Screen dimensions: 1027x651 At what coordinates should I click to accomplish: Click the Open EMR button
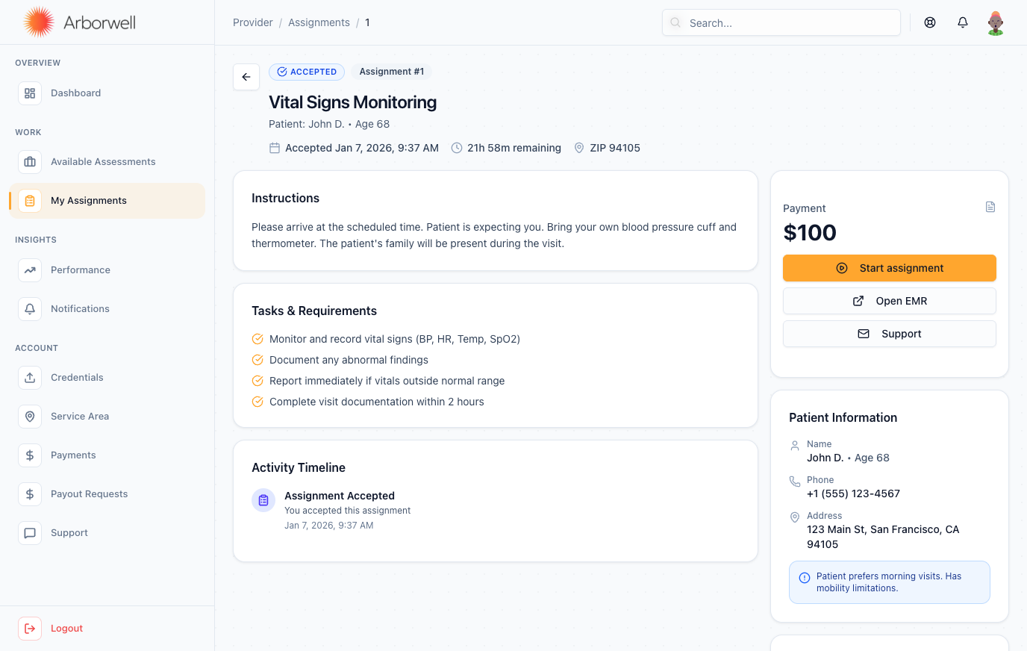(x=889, y=301)
